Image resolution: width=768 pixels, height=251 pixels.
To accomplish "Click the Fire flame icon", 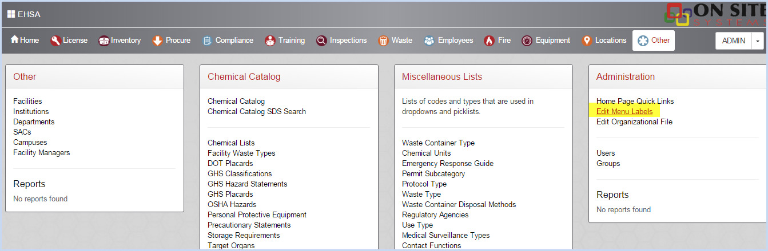I will (x=489, y=41).
